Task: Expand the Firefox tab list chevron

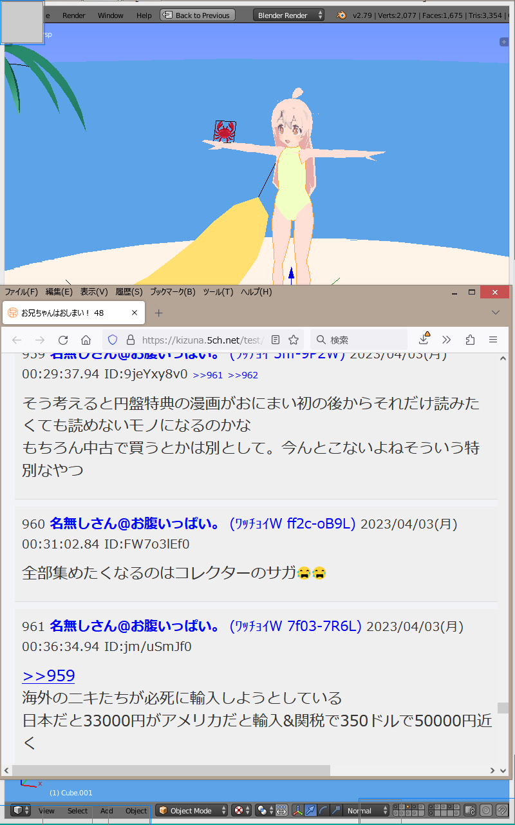Action: tap(495, 313)
